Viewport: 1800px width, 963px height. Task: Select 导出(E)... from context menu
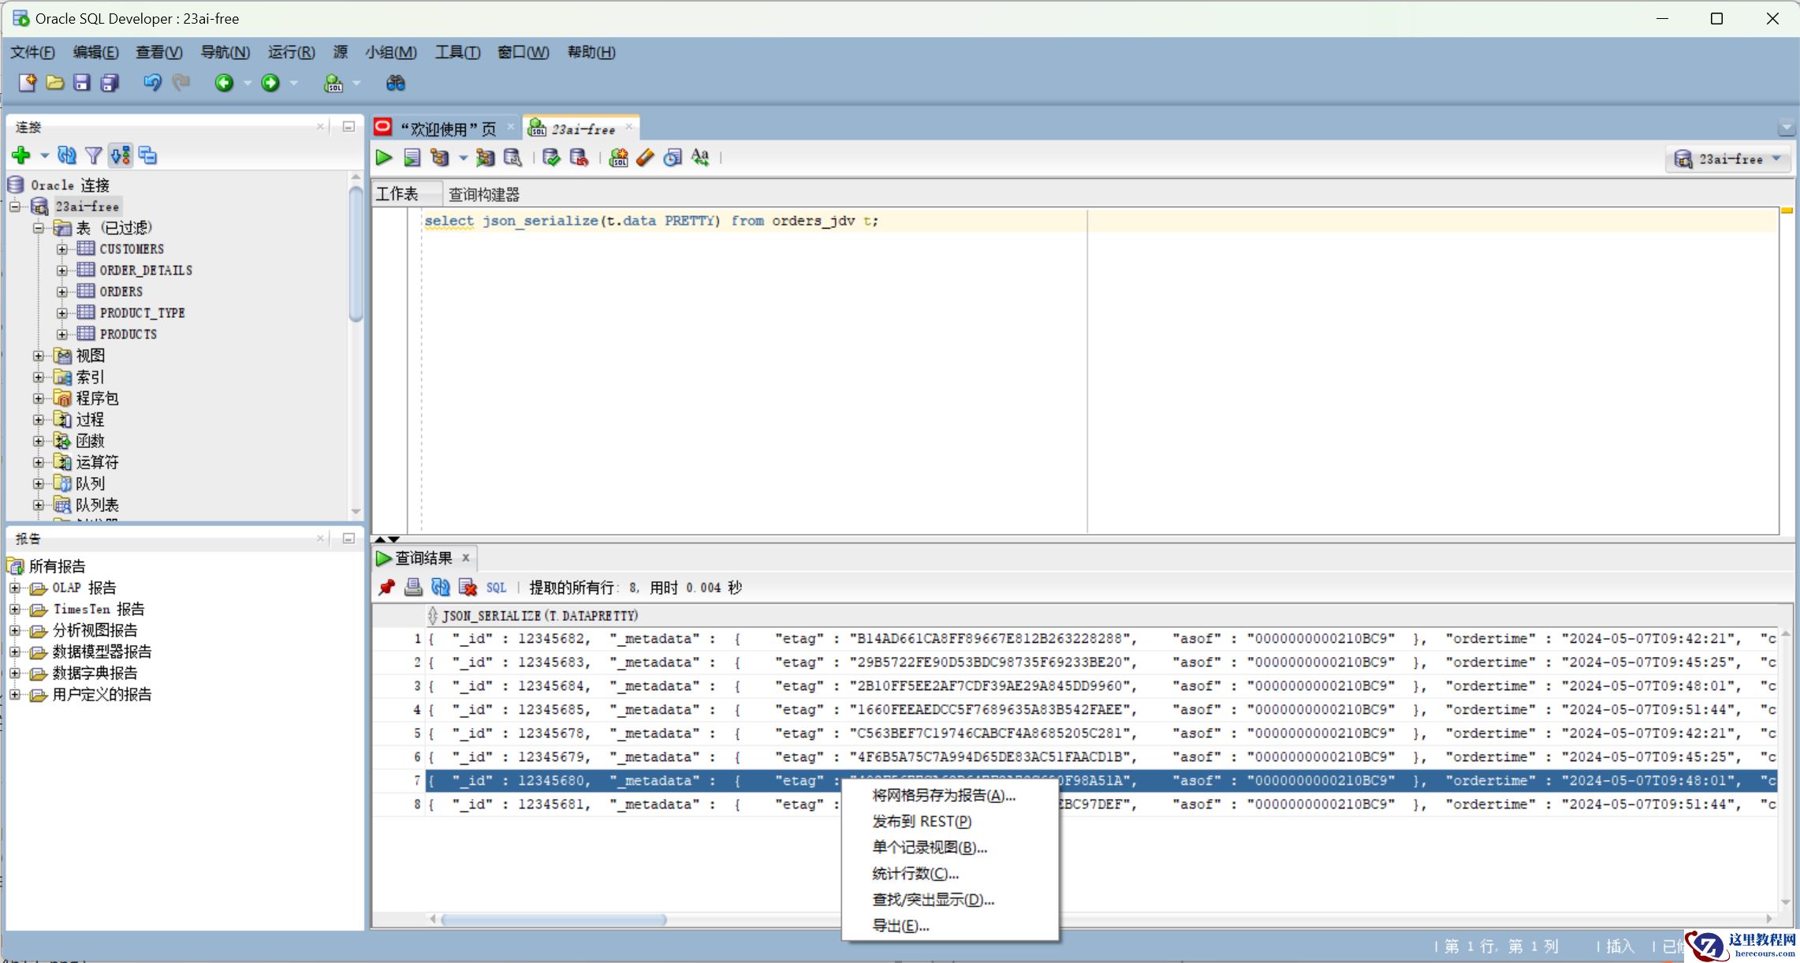[x=900, y=926]
